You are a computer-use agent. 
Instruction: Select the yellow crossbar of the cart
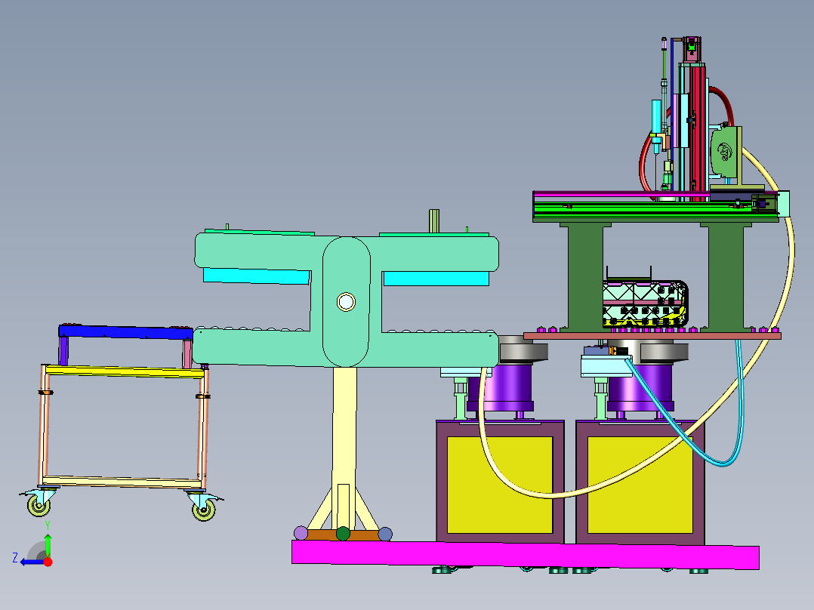point(125,371)
